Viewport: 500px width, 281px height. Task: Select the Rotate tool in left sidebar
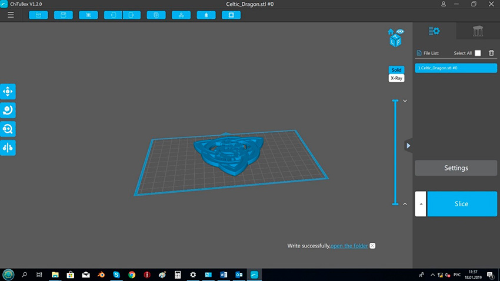8,111
